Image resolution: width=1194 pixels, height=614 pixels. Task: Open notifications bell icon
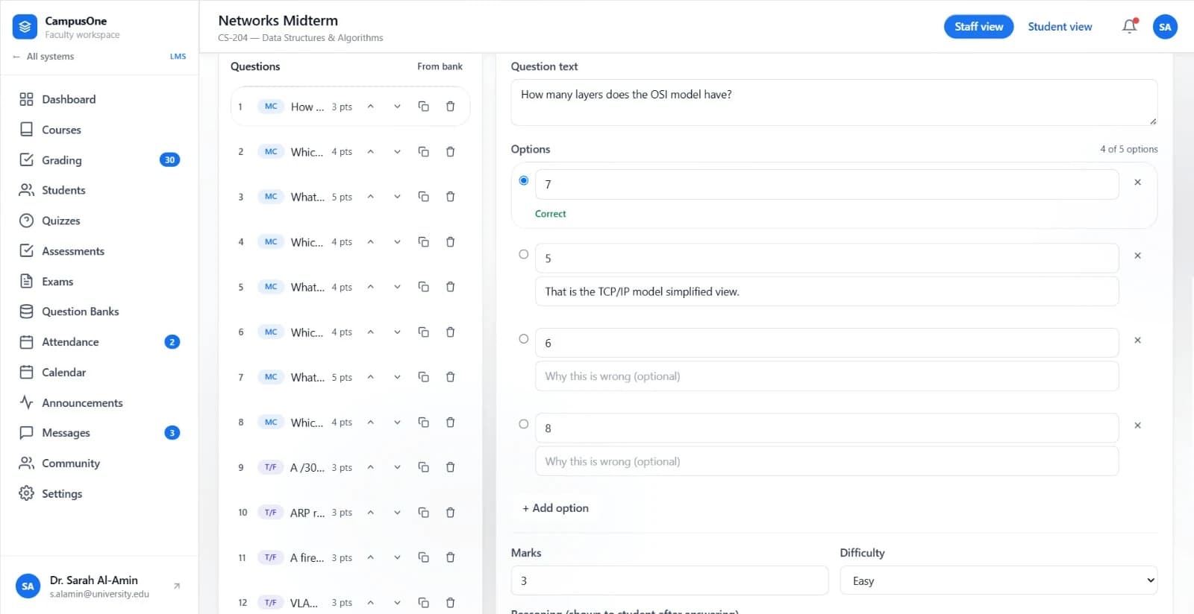pyautogui.click(x=1130, y=26)
